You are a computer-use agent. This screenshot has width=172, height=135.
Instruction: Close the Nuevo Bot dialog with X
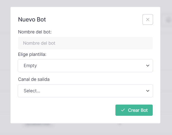(x=148, y=19)
